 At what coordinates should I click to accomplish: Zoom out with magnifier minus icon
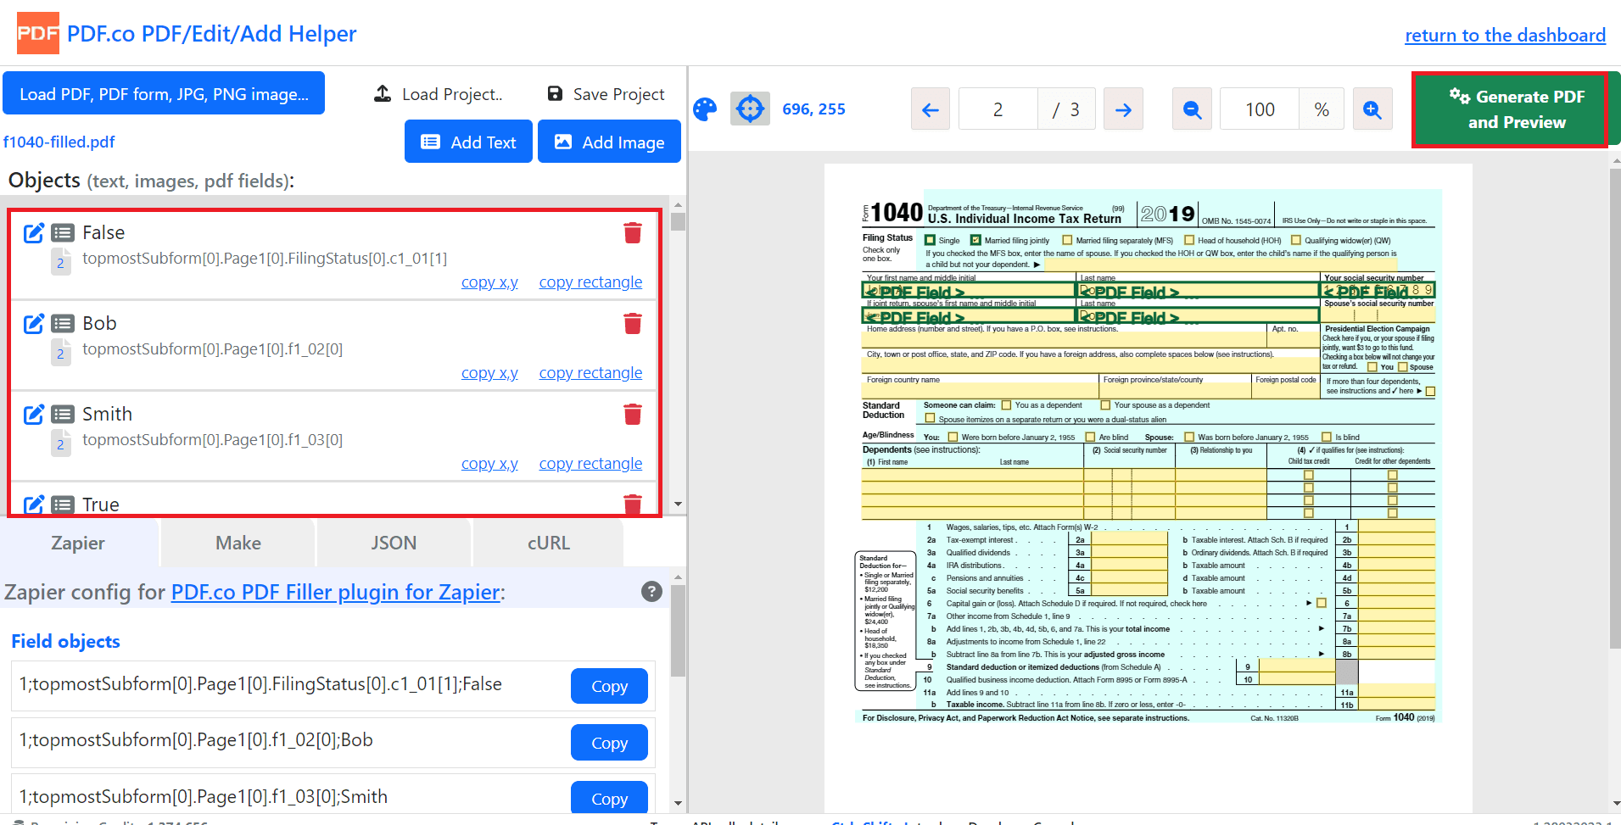coord(1192,109)
